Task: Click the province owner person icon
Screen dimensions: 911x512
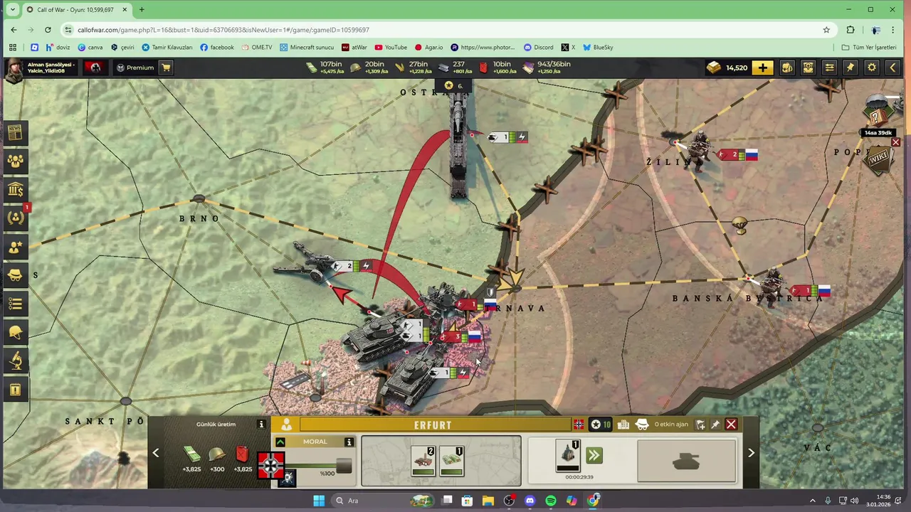Action: pos(286,425)
